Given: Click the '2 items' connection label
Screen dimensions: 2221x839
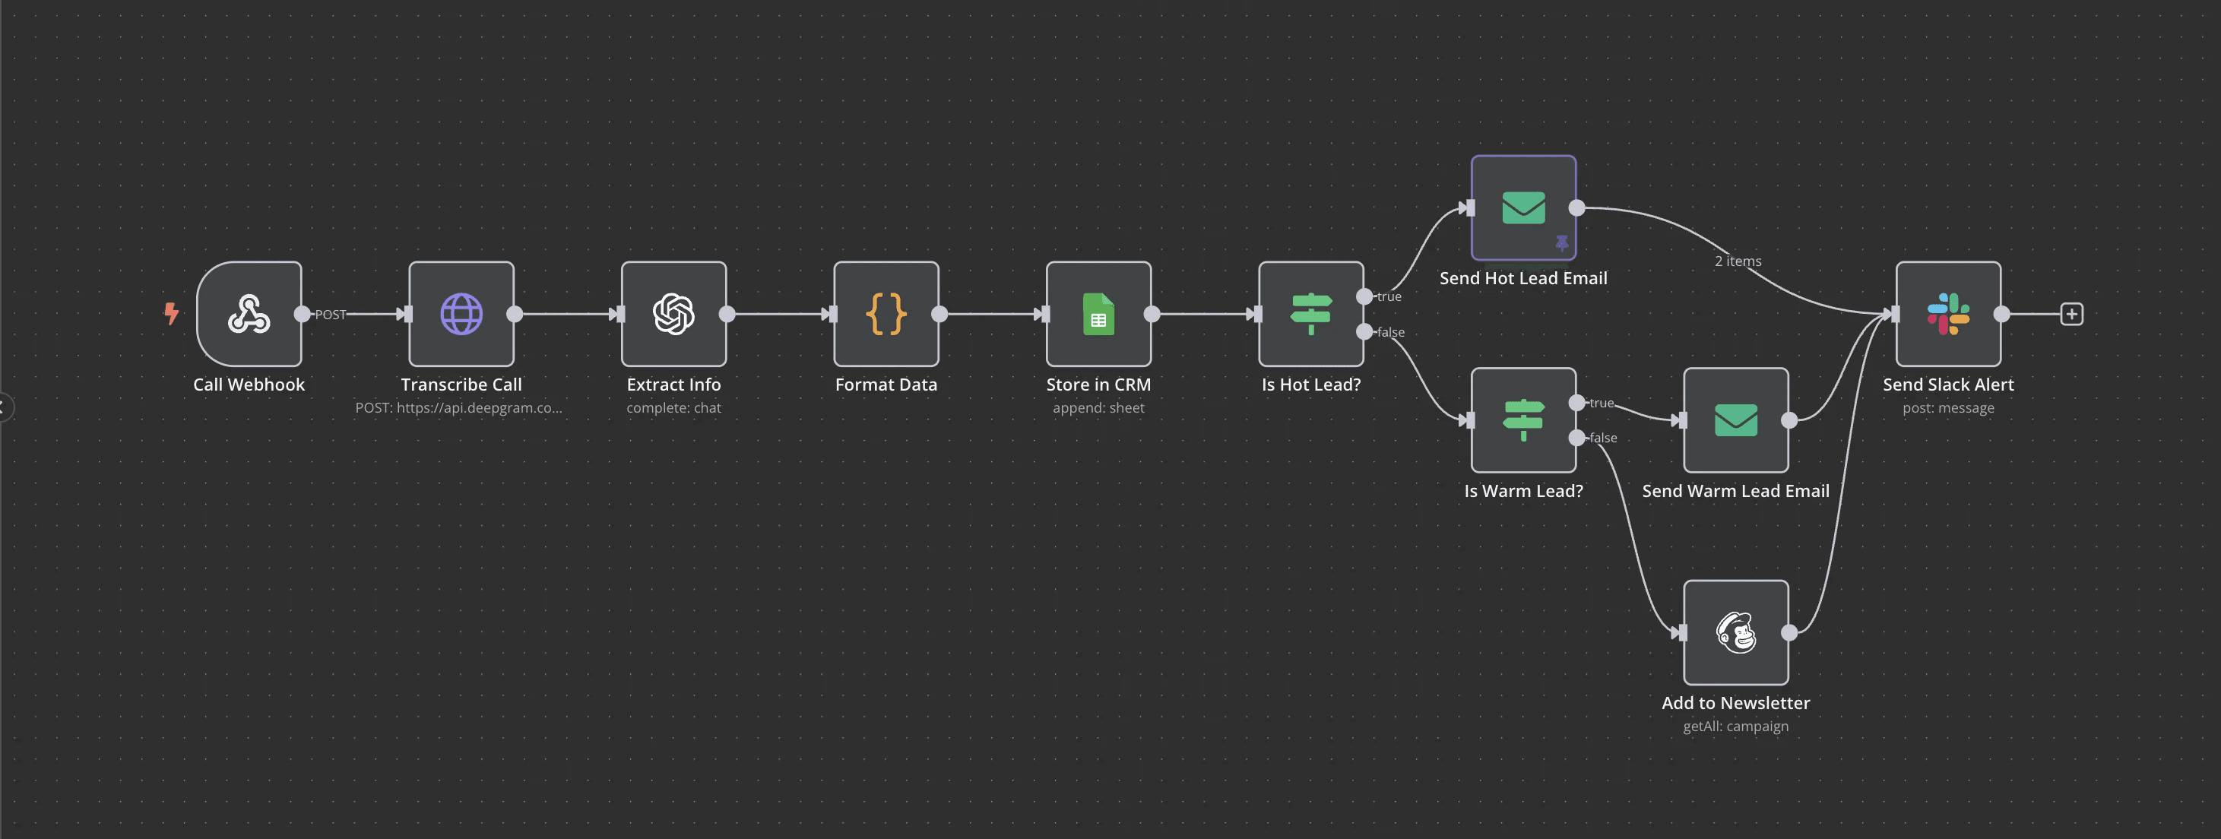Looking at the screenshot, I should point(1738,261).
